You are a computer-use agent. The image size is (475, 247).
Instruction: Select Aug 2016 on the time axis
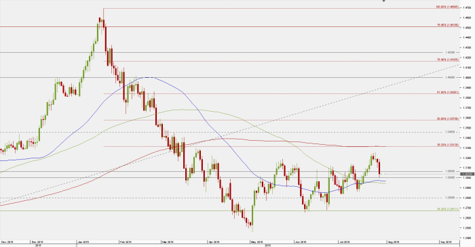pos(394,242)
